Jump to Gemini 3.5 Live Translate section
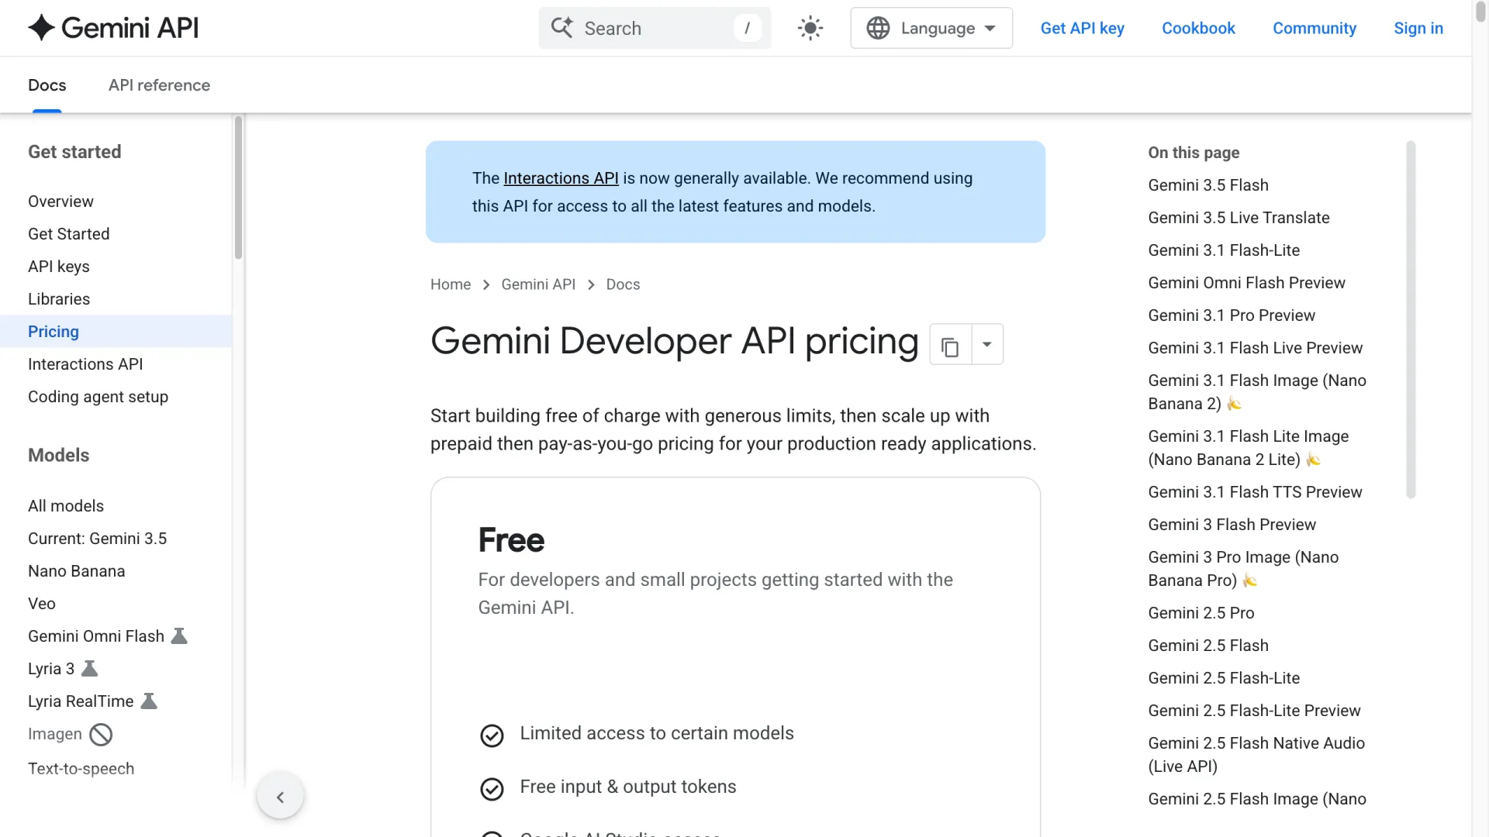 coord(1239,218)
